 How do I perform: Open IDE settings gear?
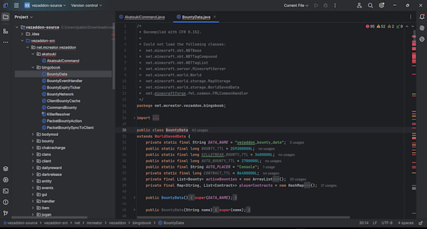[382, 6]
